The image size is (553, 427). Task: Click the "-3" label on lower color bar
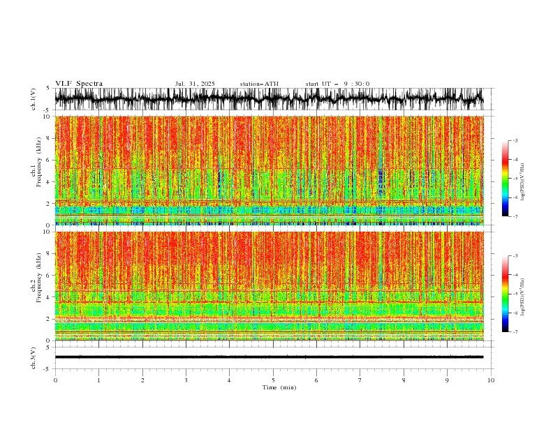coord(515,256)
